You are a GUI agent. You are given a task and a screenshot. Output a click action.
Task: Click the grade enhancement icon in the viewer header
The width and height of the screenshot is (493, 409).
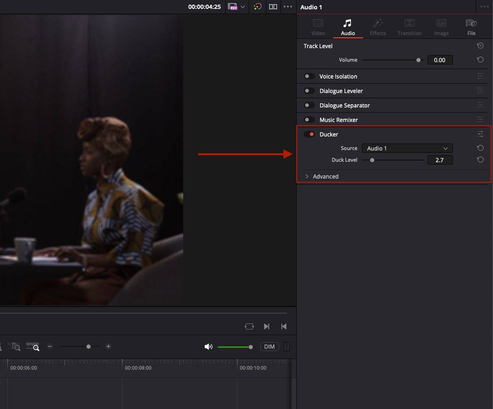(257, 7)
